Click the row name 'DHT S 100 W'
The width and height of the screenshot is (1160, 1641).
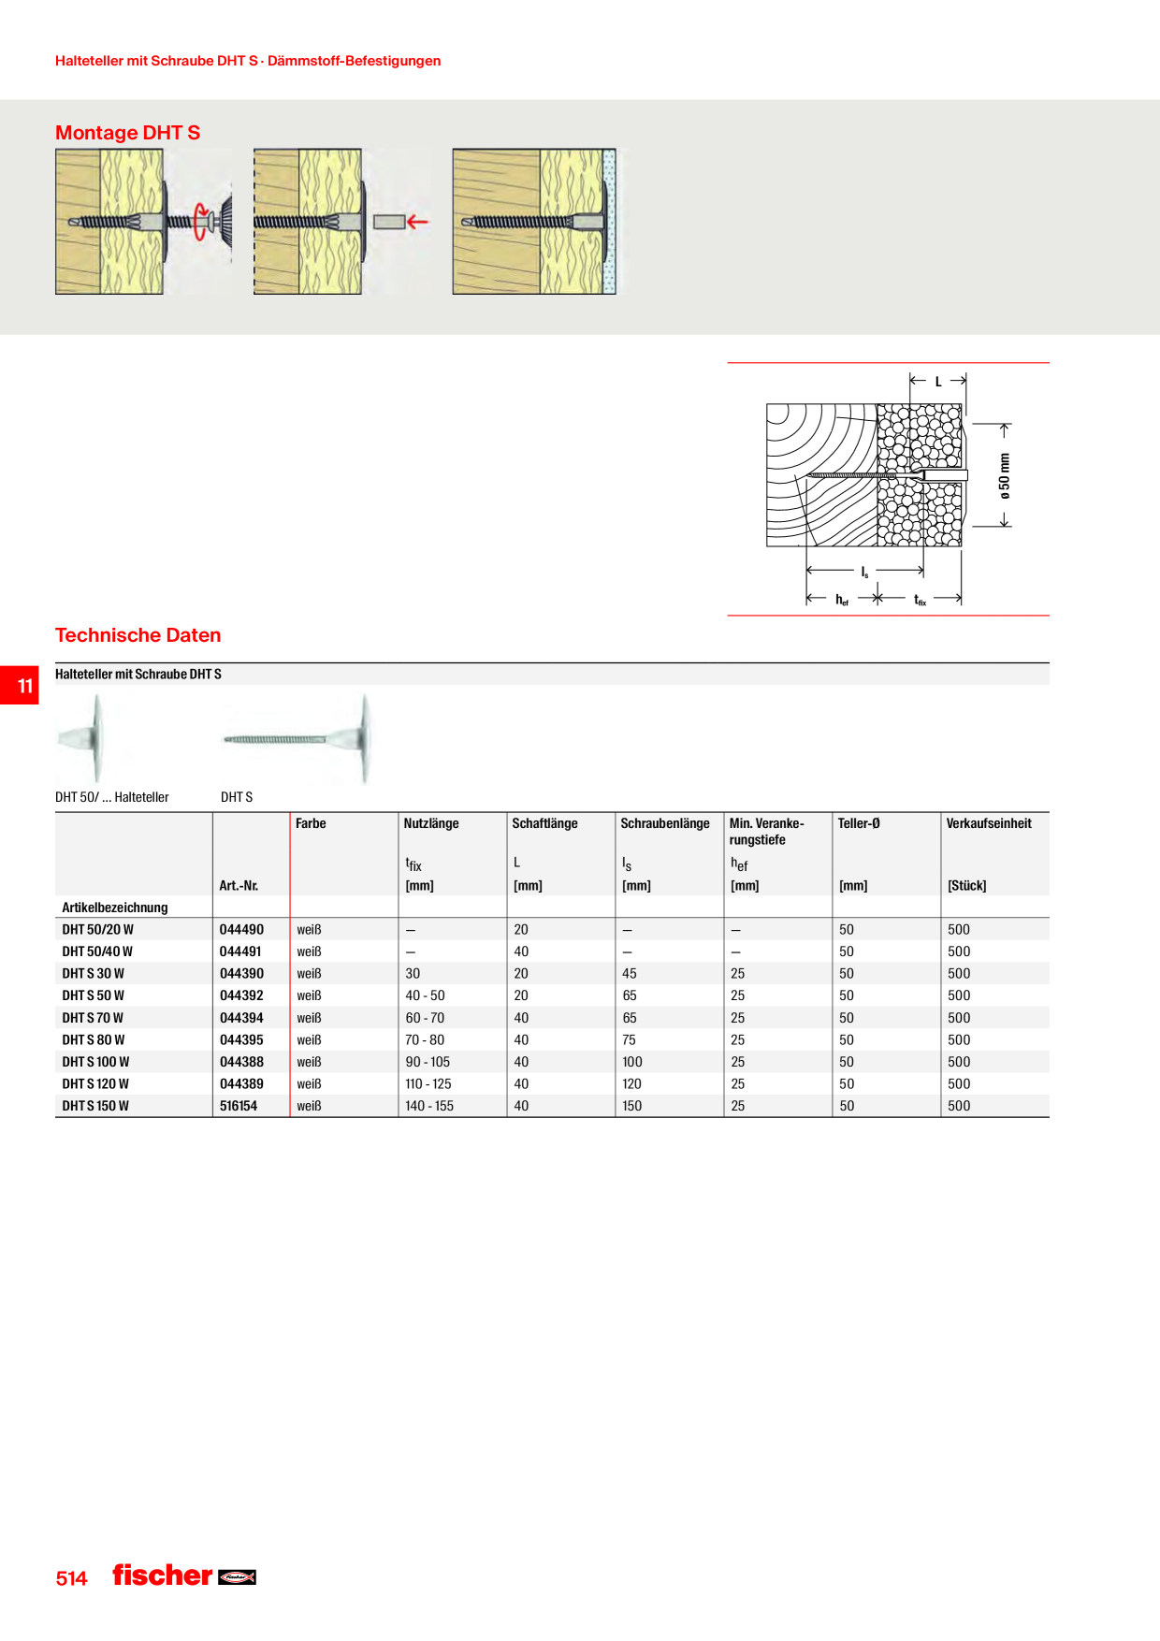96,1062
